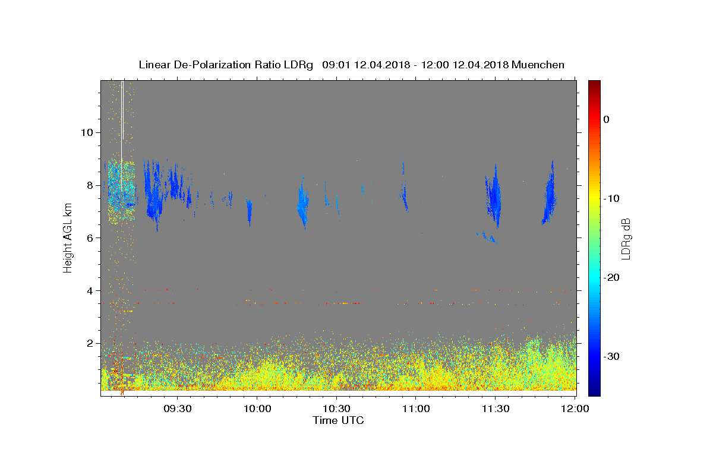
Task: Click the colorbar label -20
Action: (611, 277)
